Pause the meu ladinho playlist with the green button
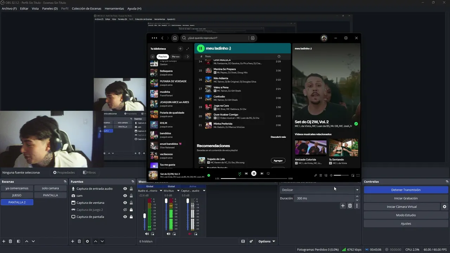Viewport: 450px width, 253px height. tap(200, 48)
